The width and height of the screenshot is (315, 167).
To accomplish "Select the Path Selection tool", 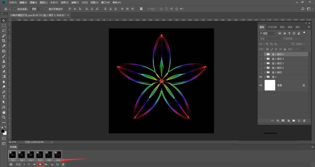I will pos(3,102).
